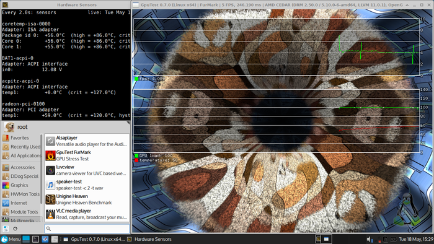The image size is (434, 244).
Task: Click the clock showing Tue 18 May
Action: [416, 239]
